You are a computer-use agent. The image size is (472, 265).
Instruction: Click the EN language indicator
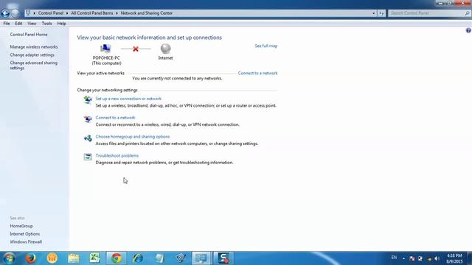(x=394, y=258)
